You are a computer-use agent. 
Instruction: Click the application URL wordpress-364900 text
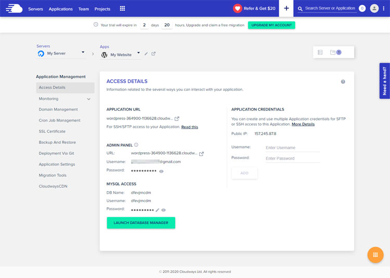coord(139,118)
